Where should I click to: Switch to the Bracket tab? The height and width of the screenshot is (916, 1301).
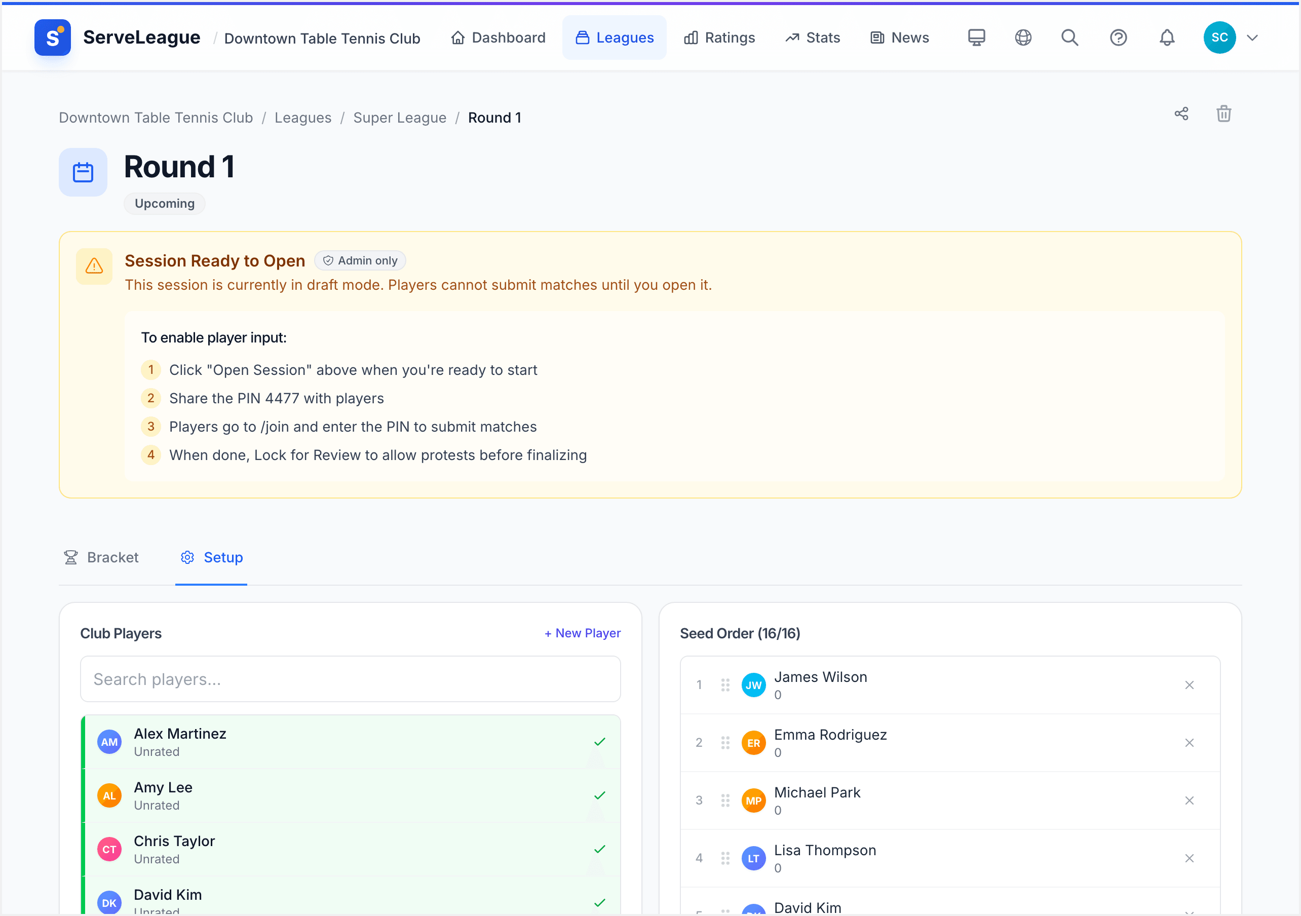tap(101, 558)
